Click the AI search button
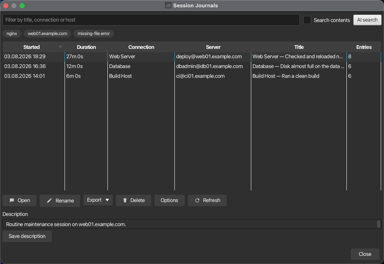 point(367,20)
